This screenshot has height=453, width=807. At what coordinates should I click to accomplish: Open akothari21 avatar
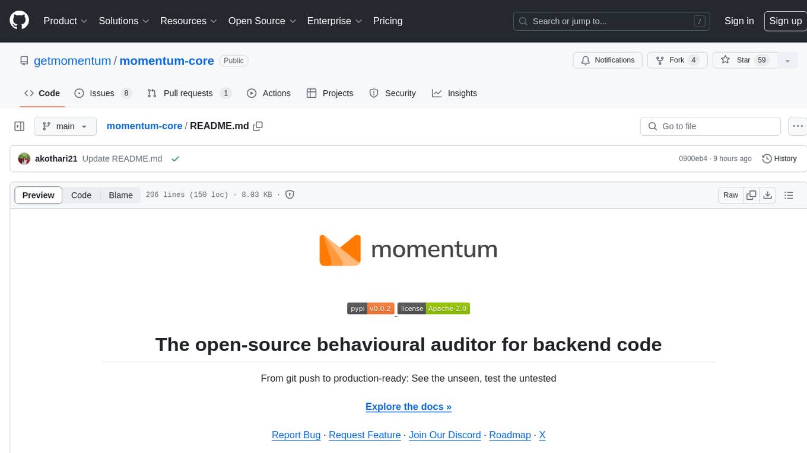(x=24, y=158)
